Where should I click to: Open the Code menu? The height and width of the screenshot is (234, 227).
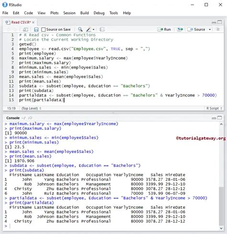[x=28, y=13]
